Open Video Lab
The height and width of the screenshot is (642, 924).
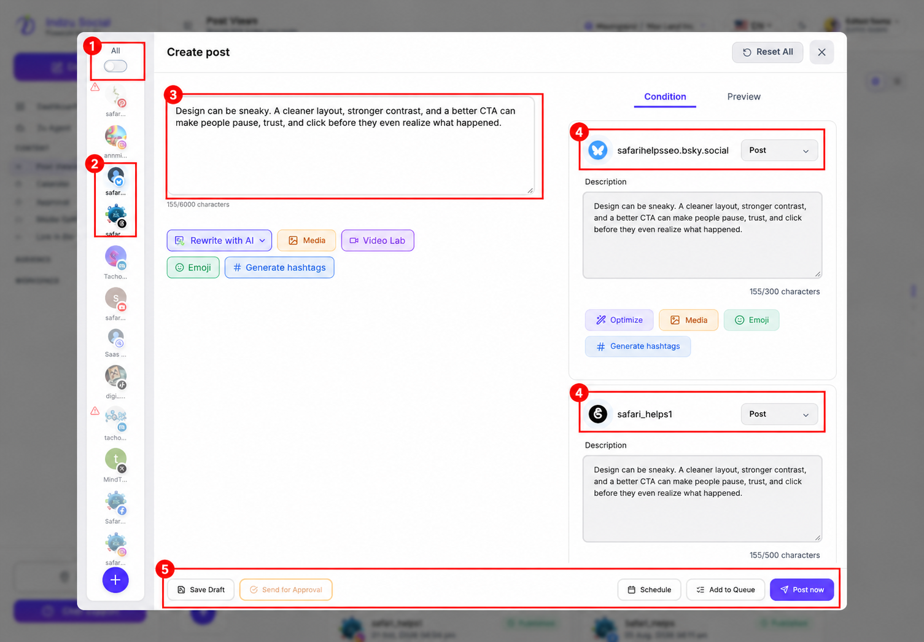378,240
